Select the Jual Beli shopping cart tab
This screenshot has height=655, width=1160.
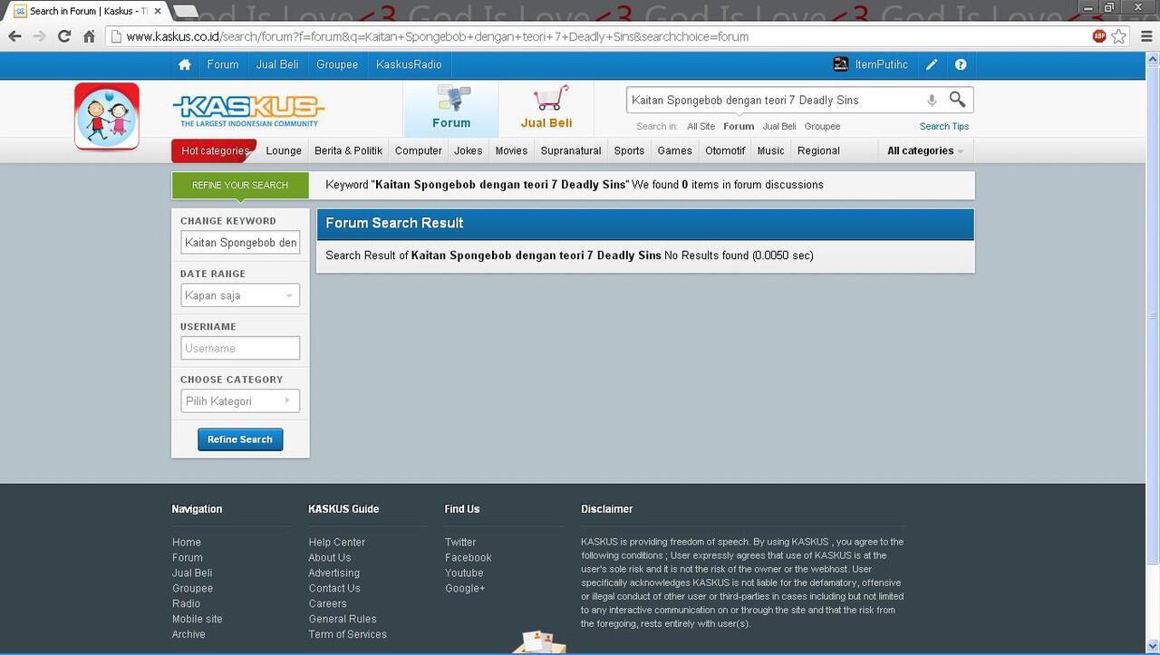546,109
